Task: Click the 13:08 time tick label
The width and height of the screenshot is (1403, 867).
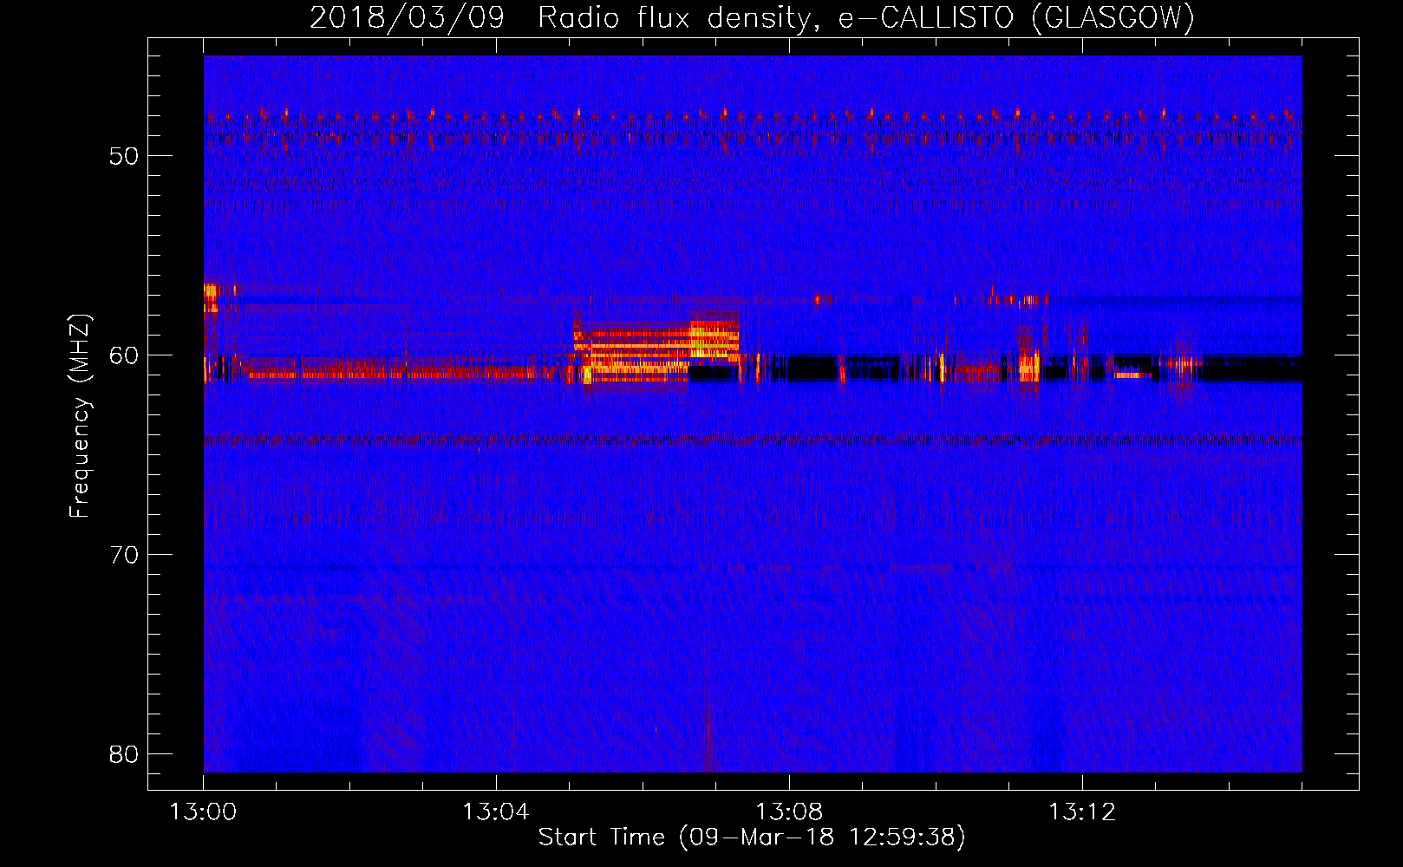Action: click(789, 812)
